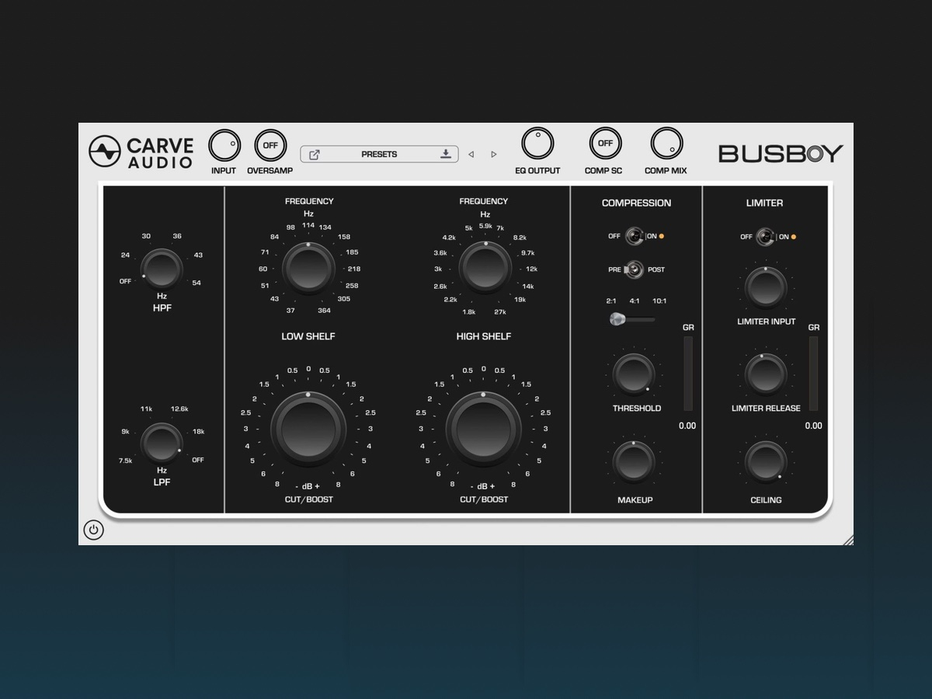932x699 pixels.
Task: Click the LIMITER RELEASE knob
Action: click(x=766, y=374)
